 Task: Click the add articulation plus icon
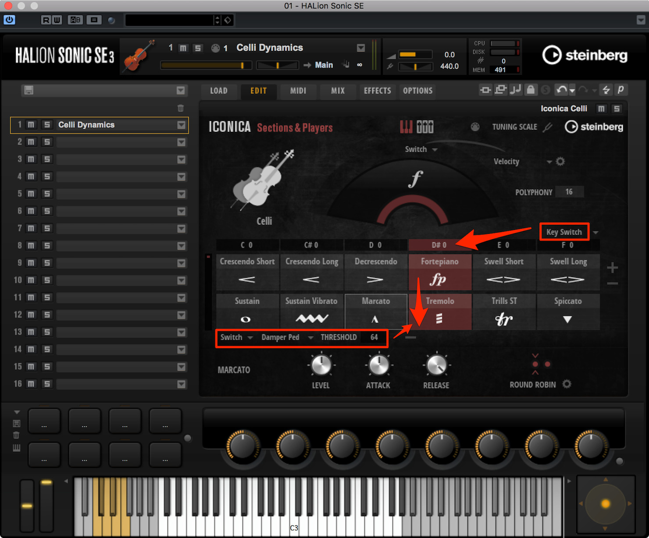[613, 267]
